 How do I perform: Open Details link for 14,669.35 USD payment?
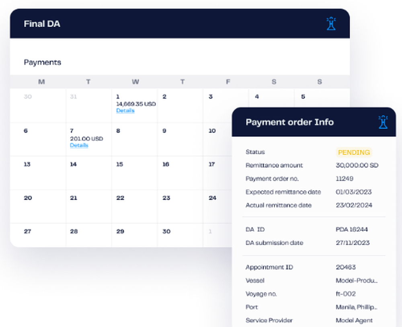pyautogui.click(x=125, y=111)
